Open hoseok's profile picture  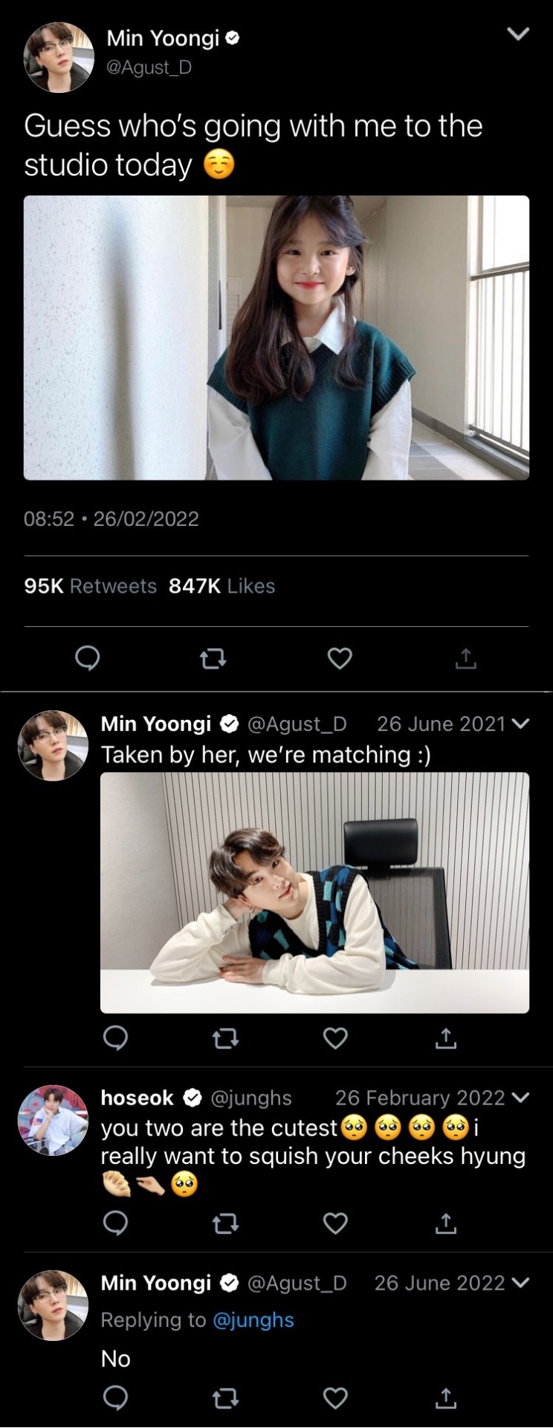click(x=53, y=1120)
